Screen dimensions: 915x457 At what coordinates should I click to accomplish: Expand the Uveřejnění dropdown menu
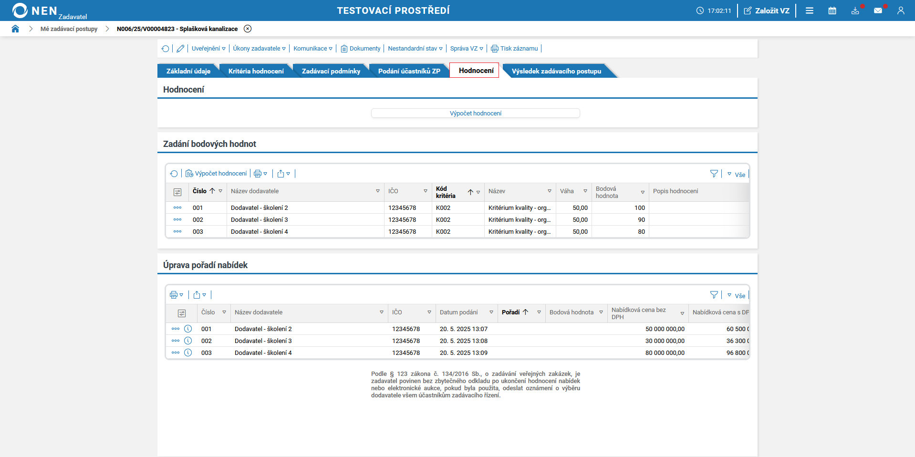[x=208, y=49]
